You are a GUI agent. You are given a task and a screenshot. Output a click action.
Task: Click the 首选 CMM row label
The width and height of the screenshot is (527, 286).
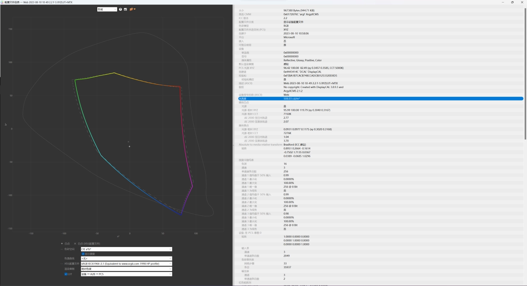click(x=245, y=14)
